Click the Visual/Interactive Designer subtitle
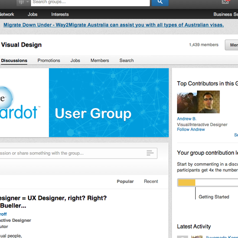 tap(202, 125)
